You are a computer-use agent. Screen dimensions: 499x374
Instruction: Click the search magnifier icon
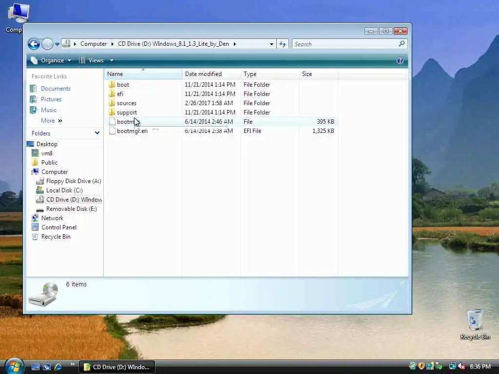(x=402, y=43)
